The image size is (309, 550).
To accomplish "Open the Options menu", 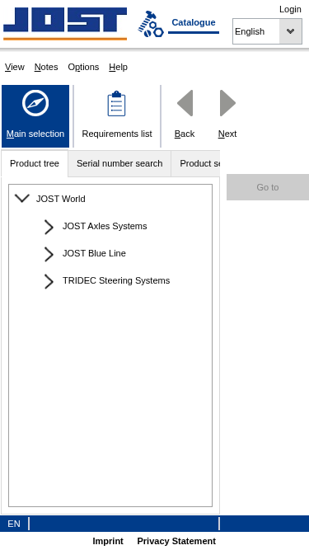I will tap(83, 67).
